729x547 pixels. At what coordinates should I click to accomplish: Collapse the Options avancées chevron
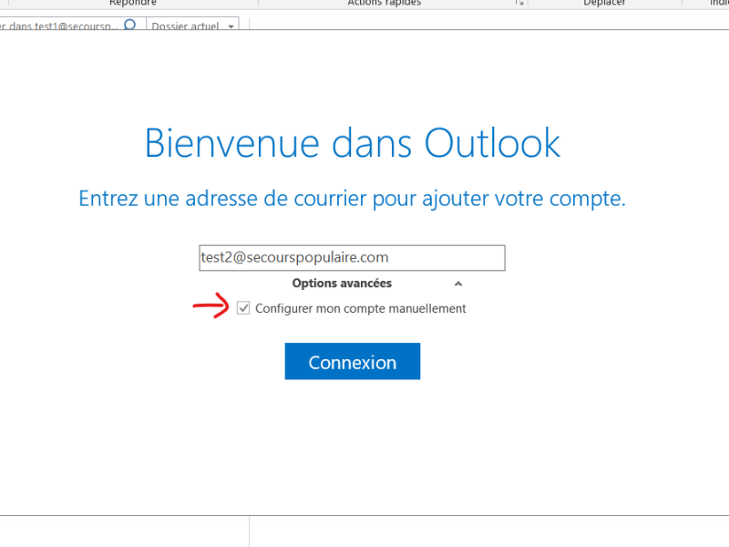point(458,284)
